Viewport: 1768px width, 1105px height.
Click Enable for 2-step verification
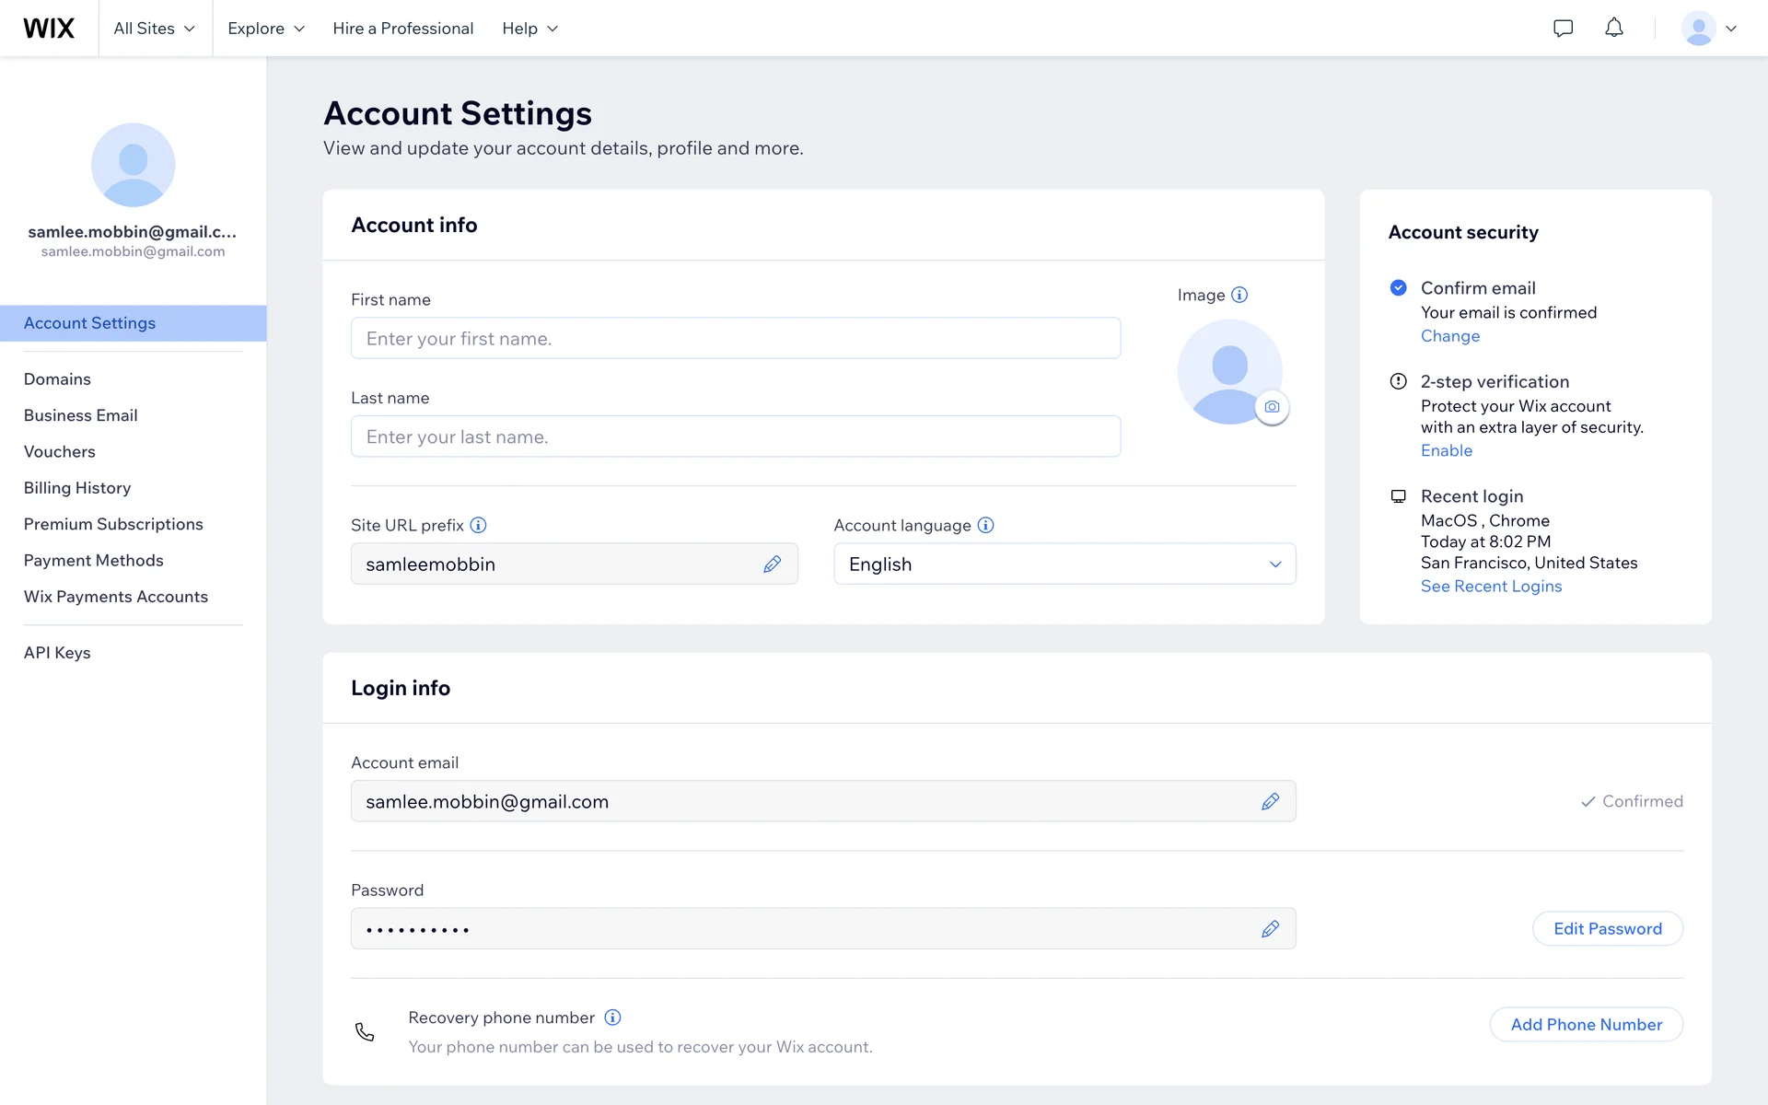point(1446,450)
